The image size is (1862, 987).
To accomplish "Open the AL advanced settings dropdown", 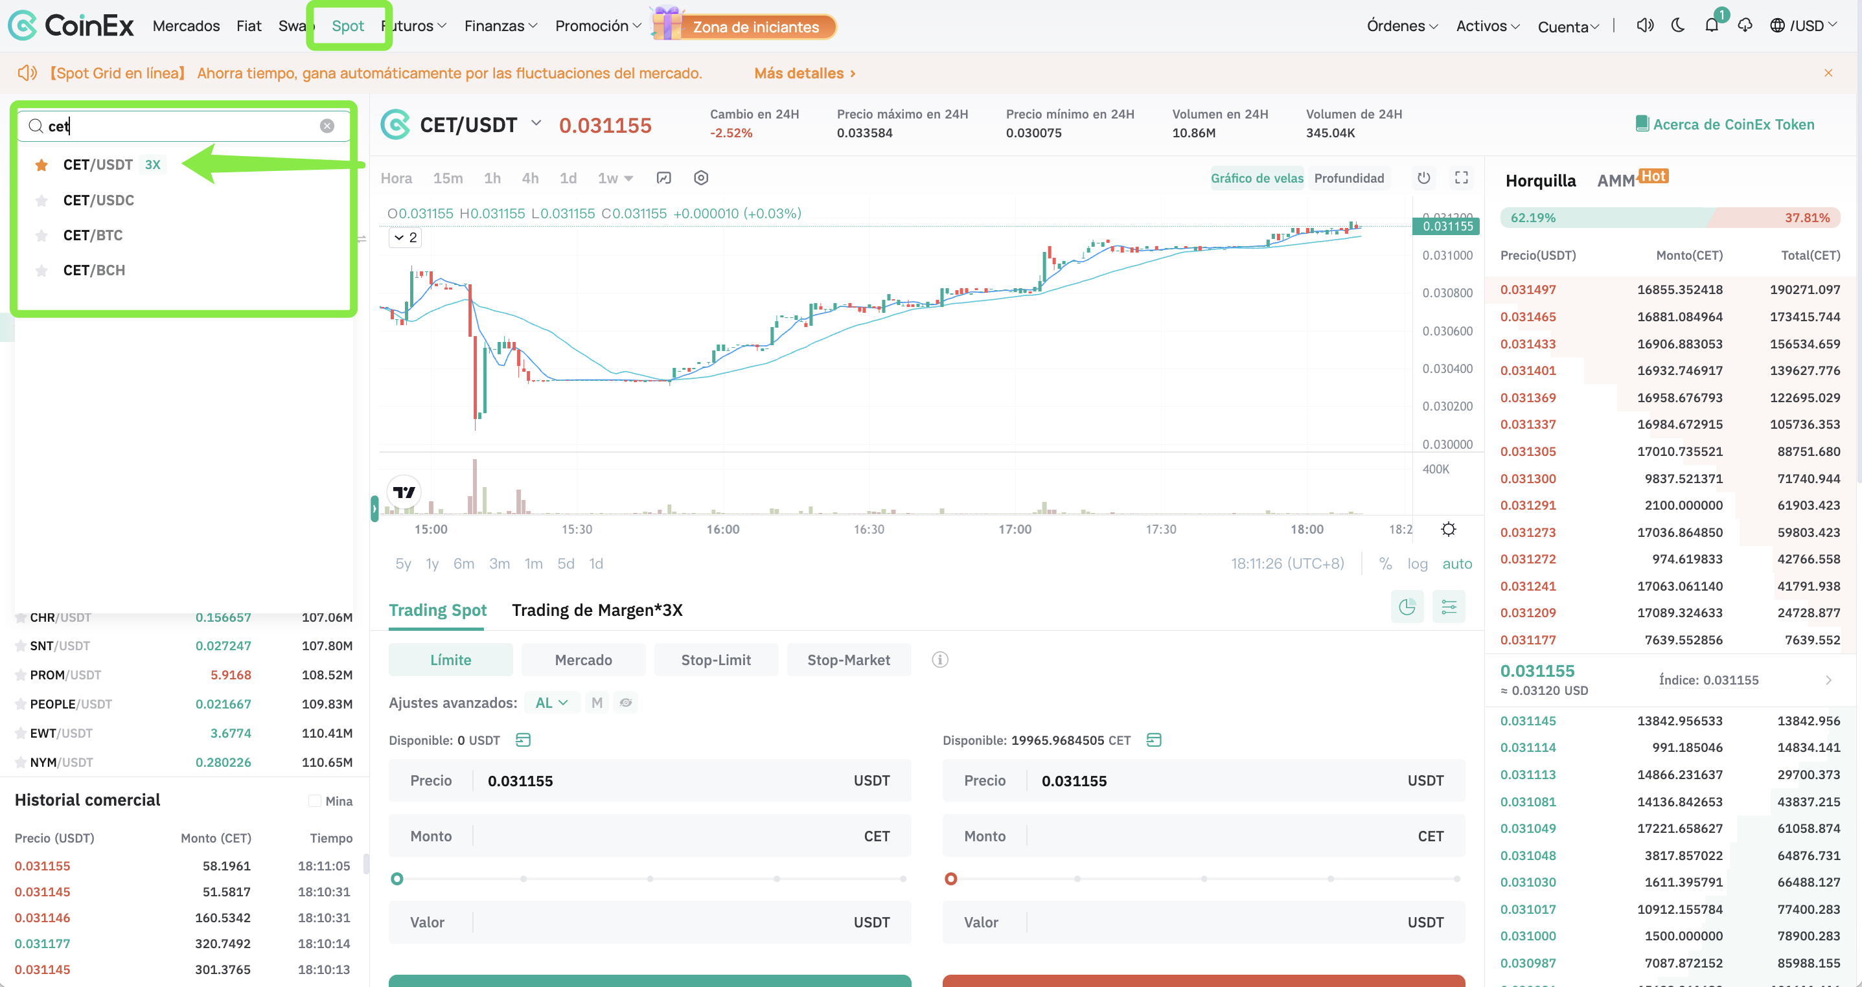I will (x=551, y=702).
